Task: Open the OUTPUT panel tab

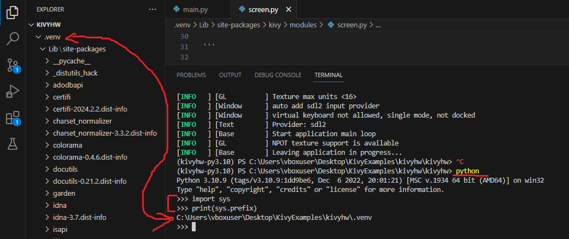Action: tap(230, 75)
